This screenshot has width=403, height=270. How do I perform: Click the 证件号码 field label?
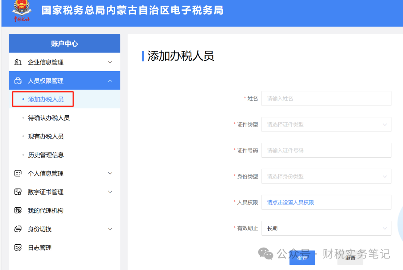pyautogui.click(x=247, y=151)
